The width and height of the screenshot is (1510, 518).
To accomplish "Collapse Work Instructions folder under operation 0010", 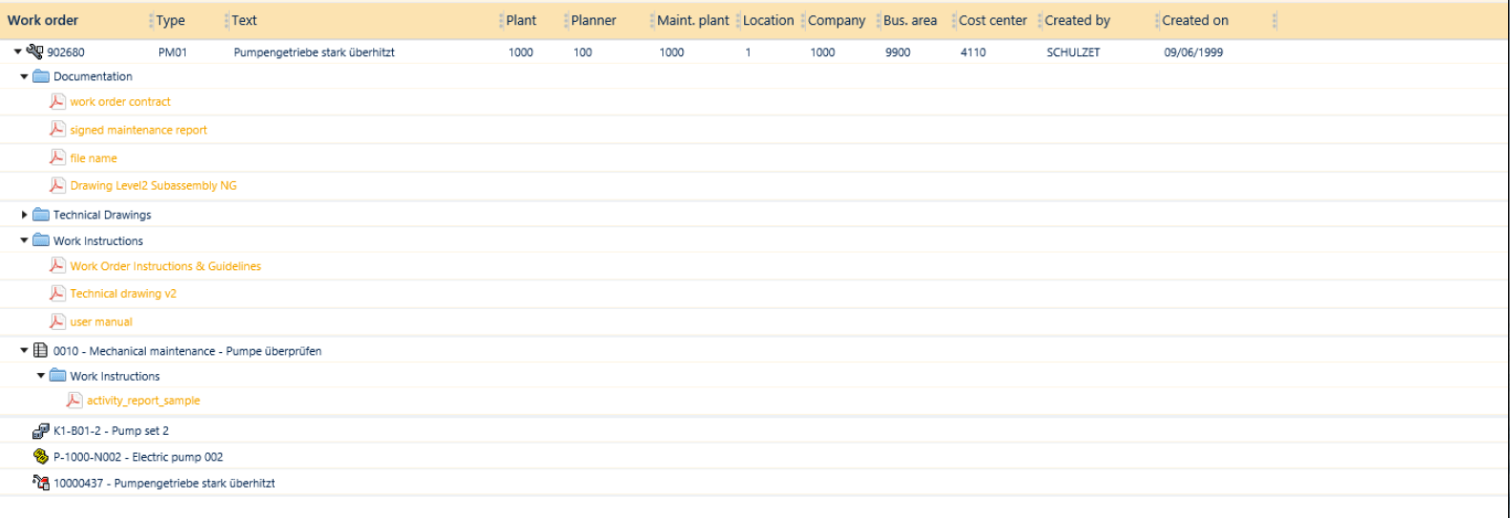I will pyautogui.click(x=41, y=376).
